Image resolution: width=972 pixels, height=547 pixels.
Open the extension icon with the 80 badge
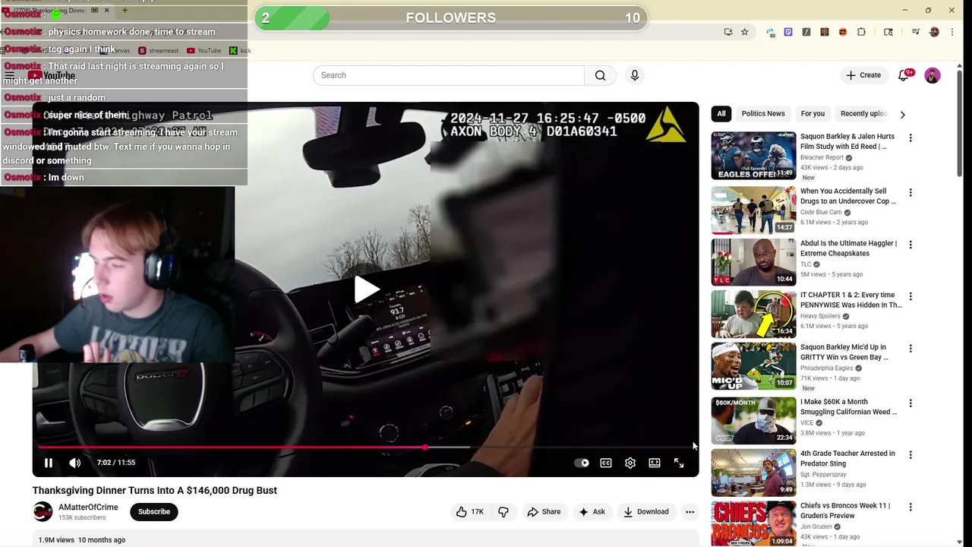click(771, 32)
